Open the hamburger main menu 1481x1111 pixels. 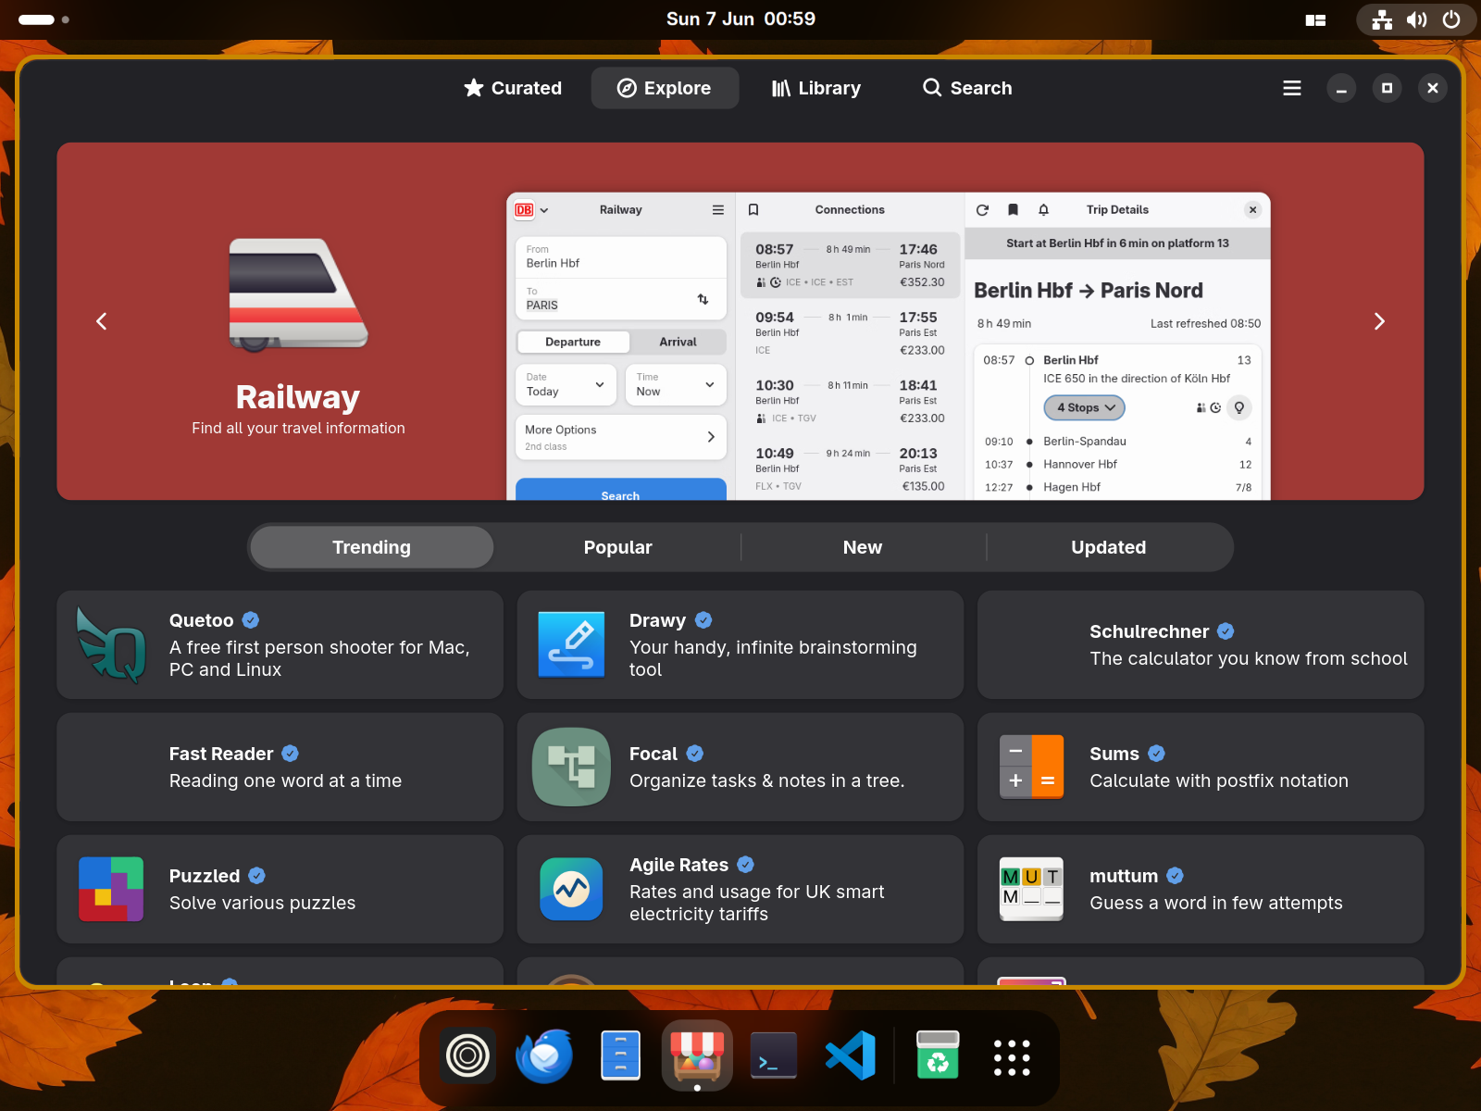tap(1292, 88)
